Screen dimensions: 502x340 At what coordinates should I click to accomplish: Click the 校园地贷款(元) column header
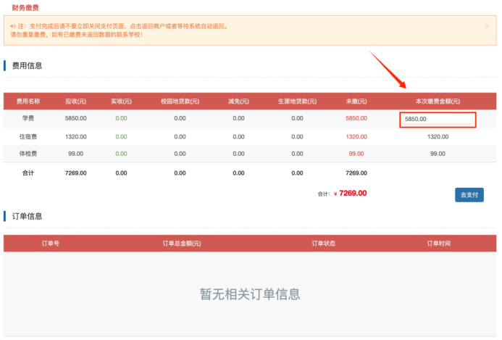[180, 101]
